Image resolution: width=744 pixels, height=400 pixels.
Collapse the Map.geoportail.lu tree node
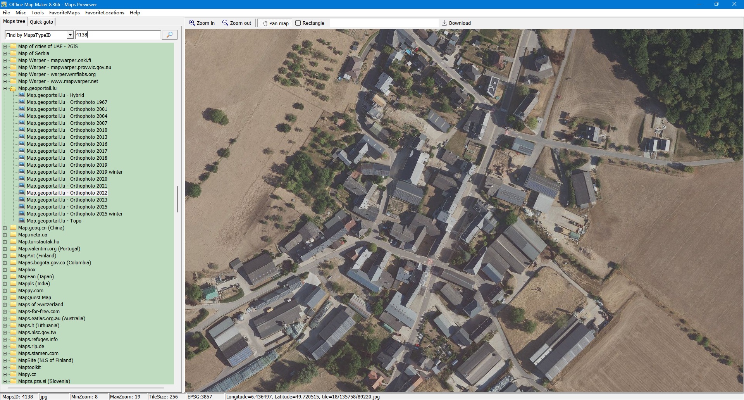(x=5, y=88)
